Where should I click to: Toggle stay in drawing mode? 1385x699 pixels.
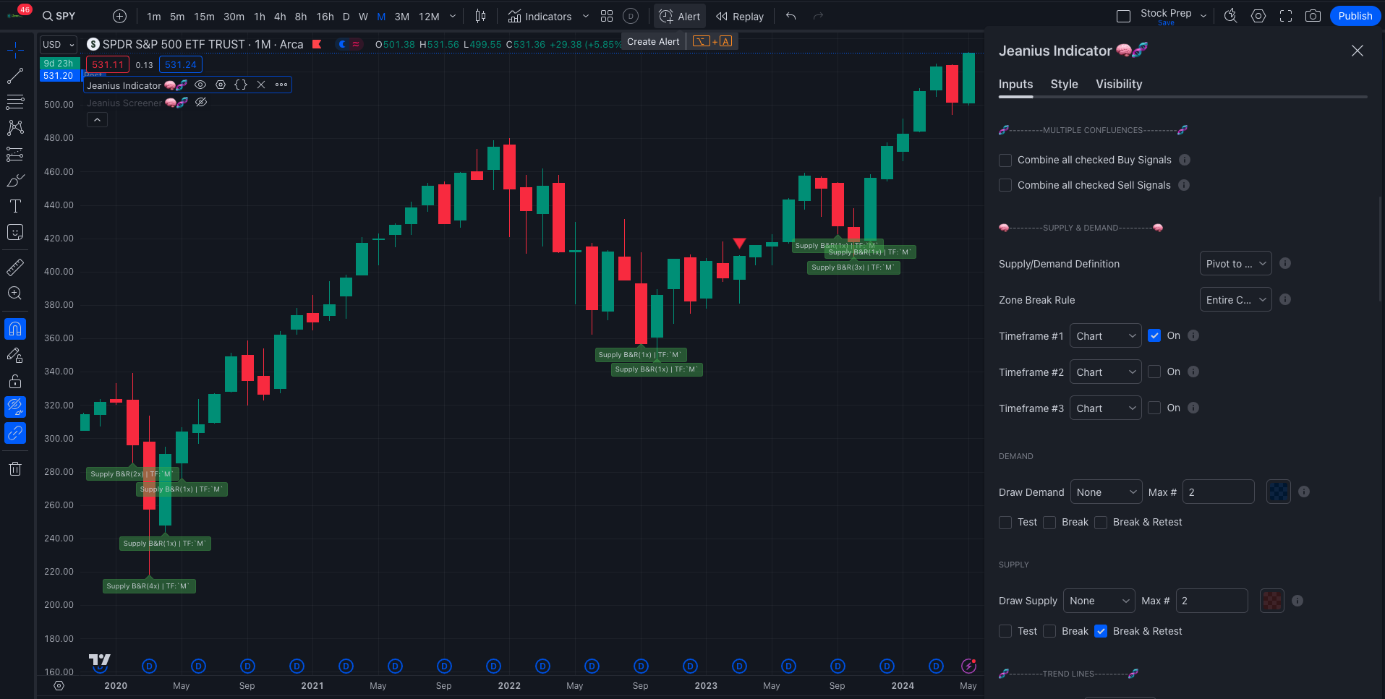click(15, 355)
